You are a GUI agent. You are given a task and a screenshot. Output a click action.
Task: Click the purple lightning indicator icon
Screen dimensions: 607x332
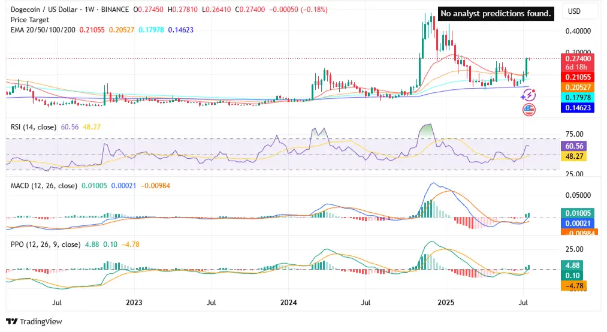pos(529,95)
